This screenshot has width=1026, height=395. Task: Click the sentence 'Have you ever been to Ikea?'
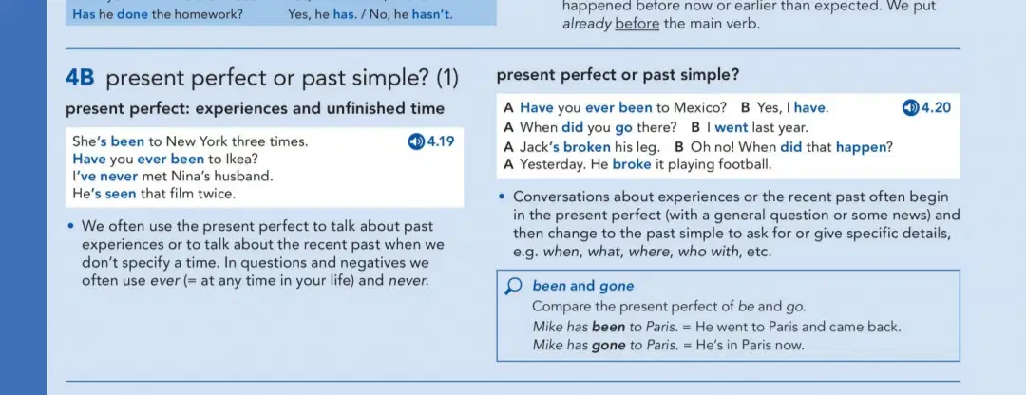pyautogui.click(x=165, y=159)
